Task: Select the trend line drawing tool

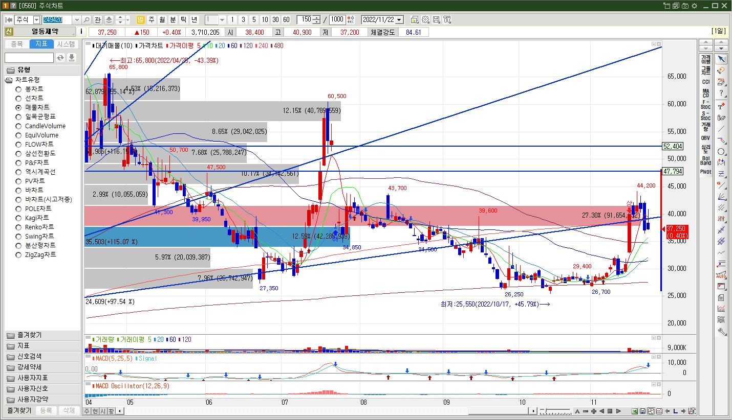Action: tap(721, 129)
